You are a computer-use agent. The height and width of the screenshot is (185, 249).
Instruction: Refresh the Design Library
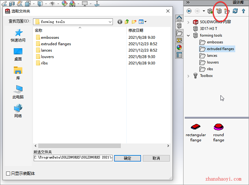pos(235,11)
